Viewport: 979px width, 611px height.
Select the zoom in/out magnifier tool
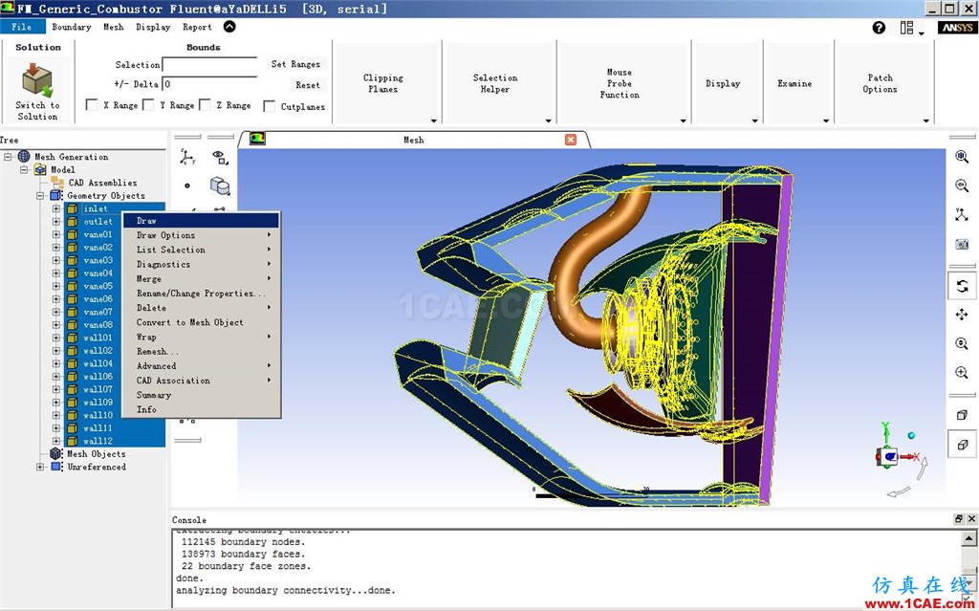coord(962,343)
